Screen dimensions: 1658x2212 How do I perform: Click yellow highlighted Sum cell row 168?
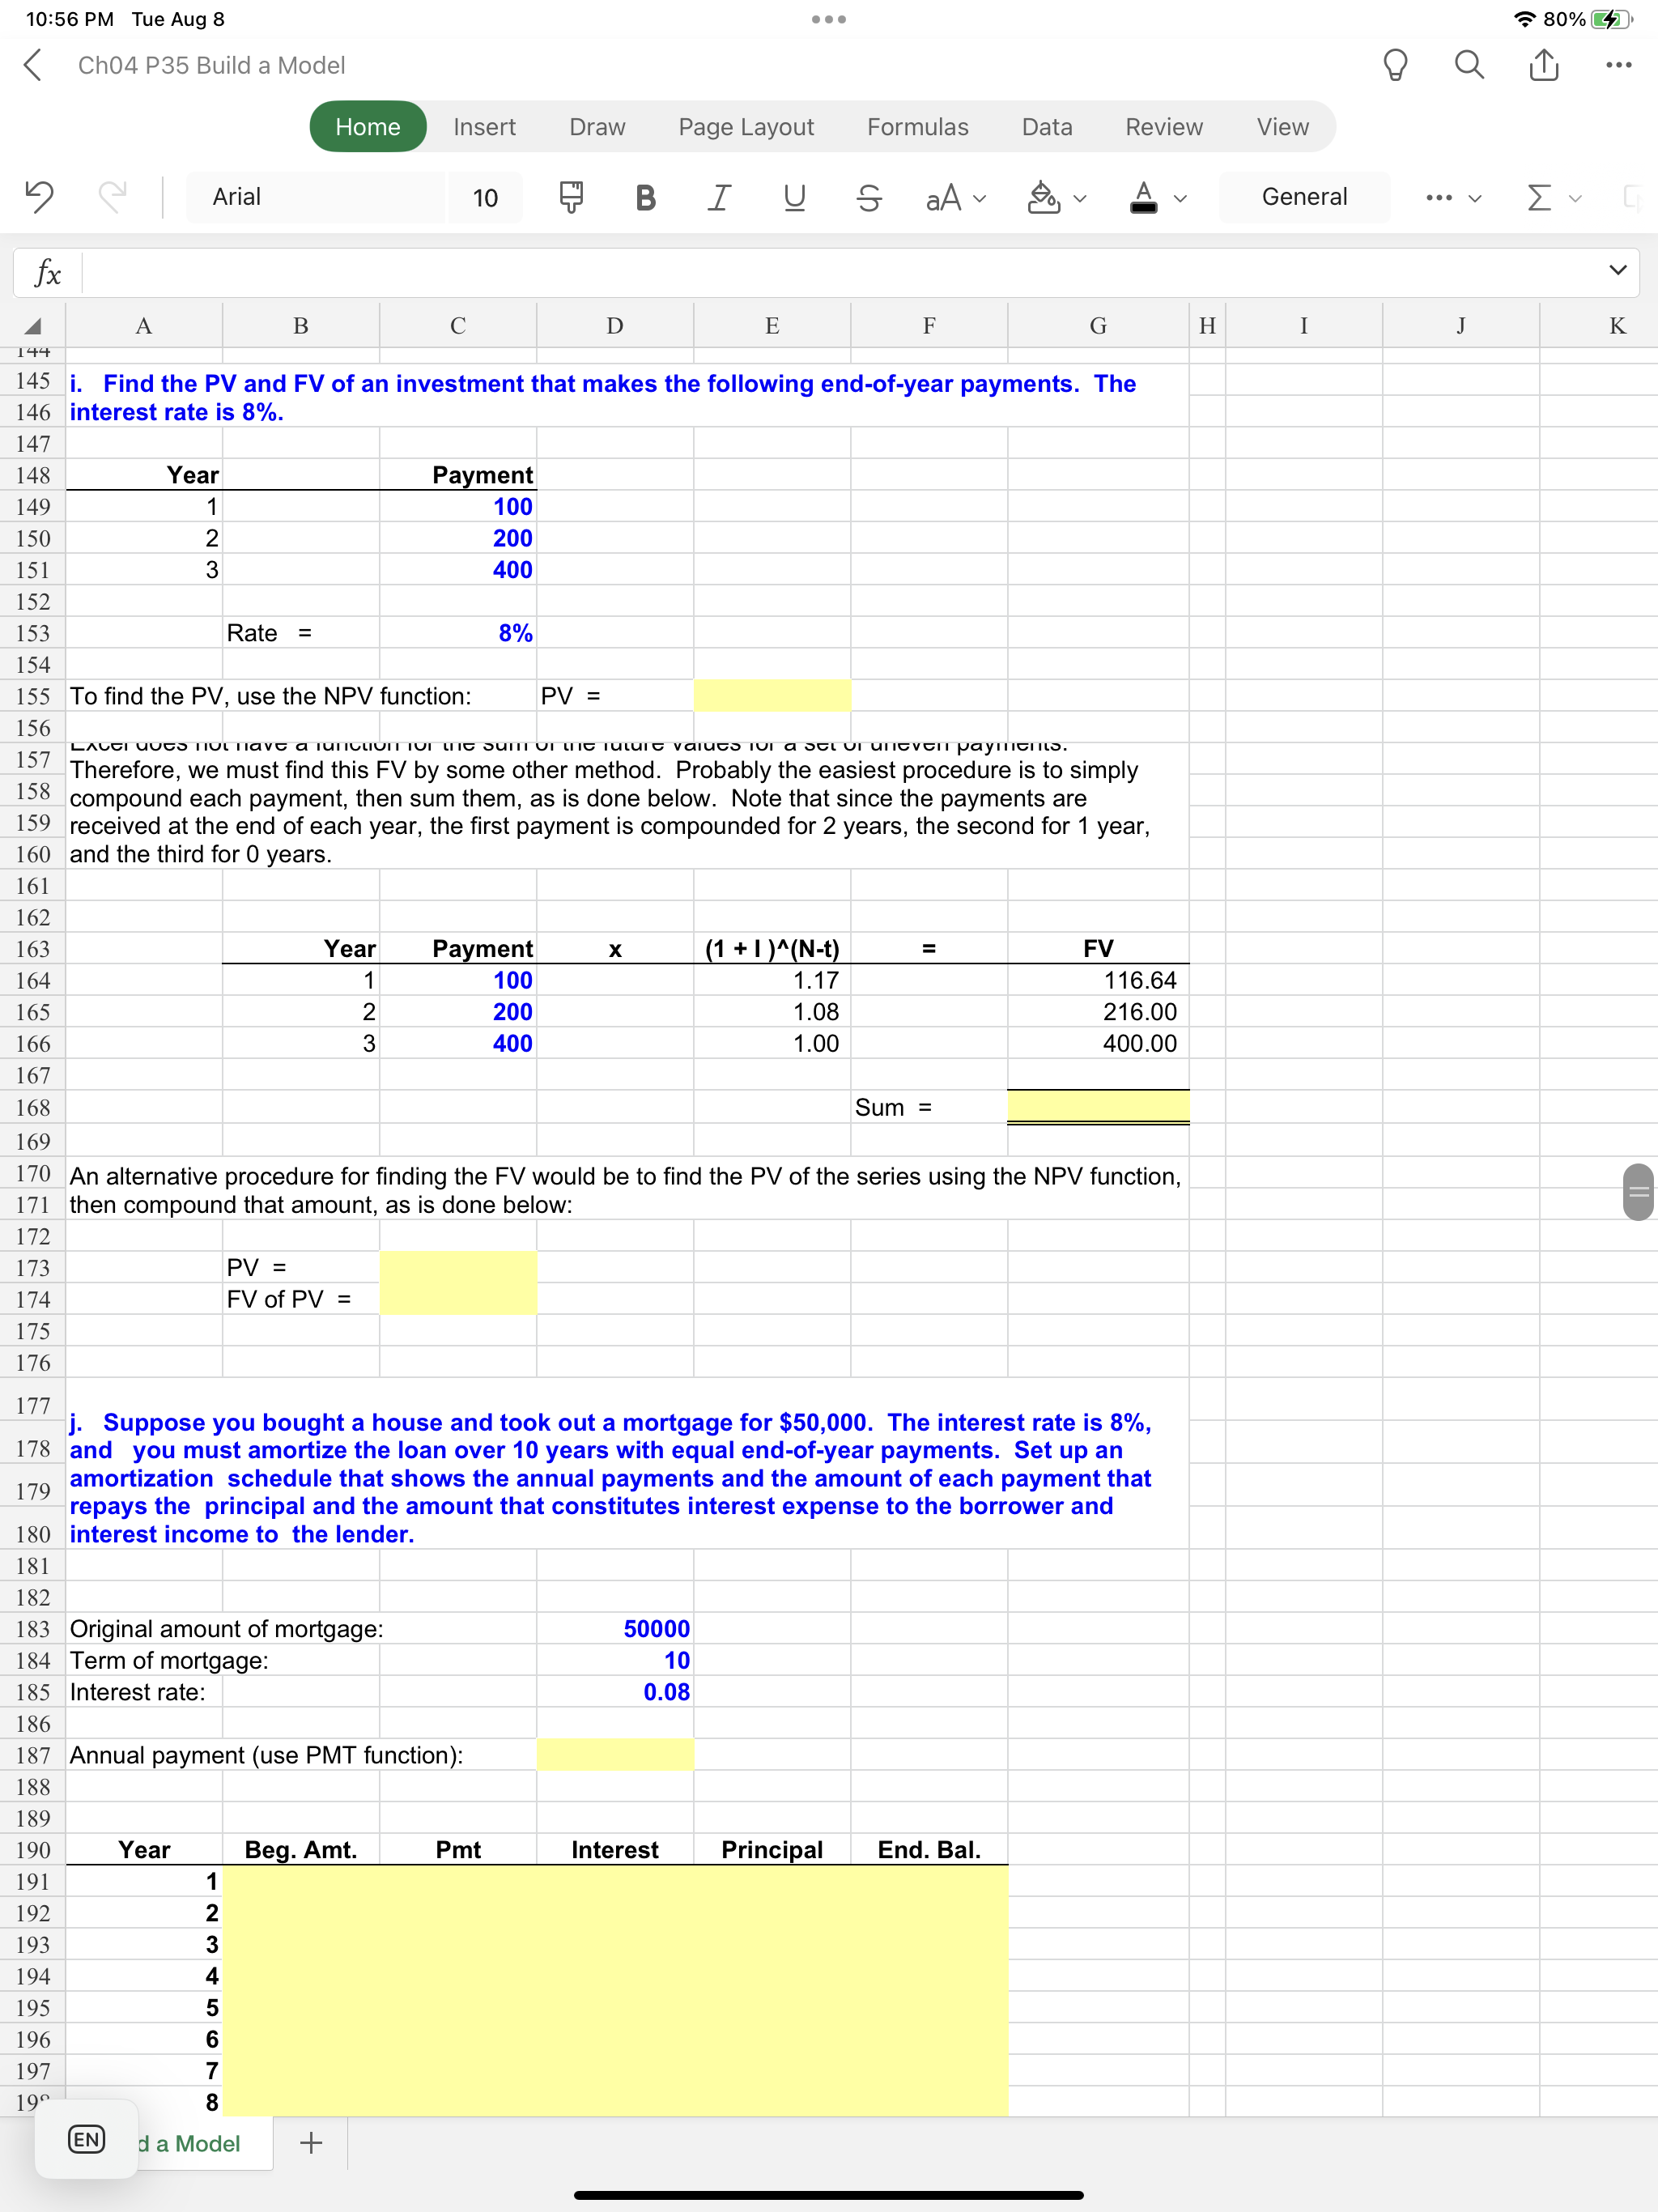coord(1099,1104)
